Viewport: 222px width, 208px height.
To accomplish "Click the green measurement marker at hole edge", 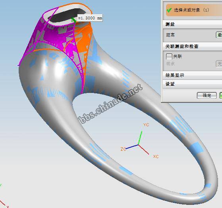I will click(x=73, y=20).
